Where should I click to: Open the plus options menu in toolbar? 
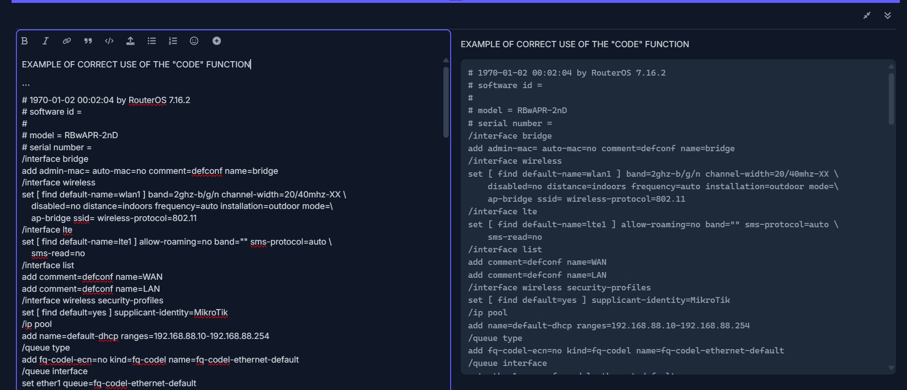[x=217, y=41]
